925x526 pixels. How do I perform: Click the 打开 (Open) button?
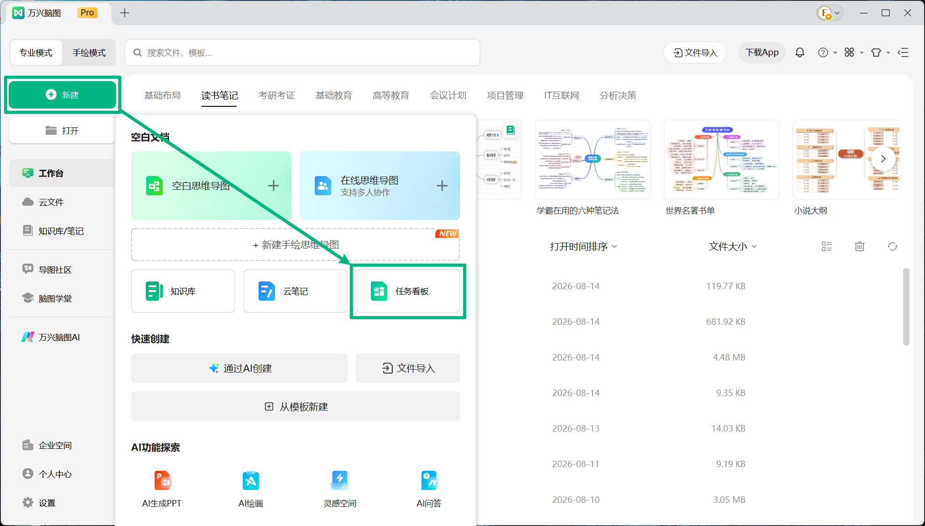tap(63, 130)
